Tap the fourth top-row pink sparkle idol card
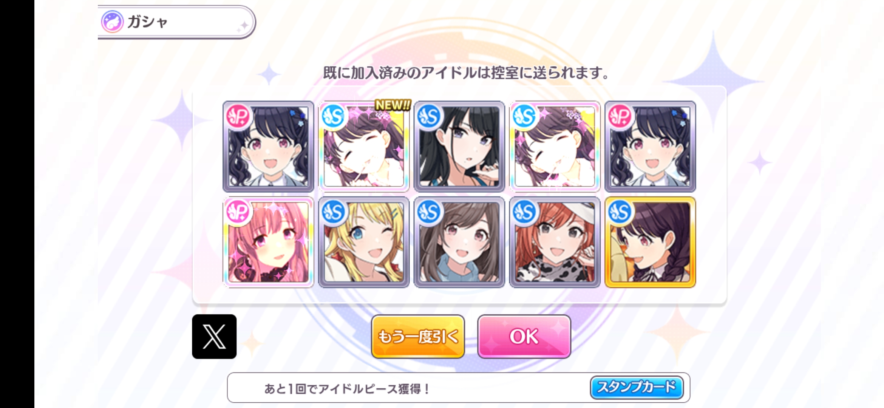 [555, 146]
